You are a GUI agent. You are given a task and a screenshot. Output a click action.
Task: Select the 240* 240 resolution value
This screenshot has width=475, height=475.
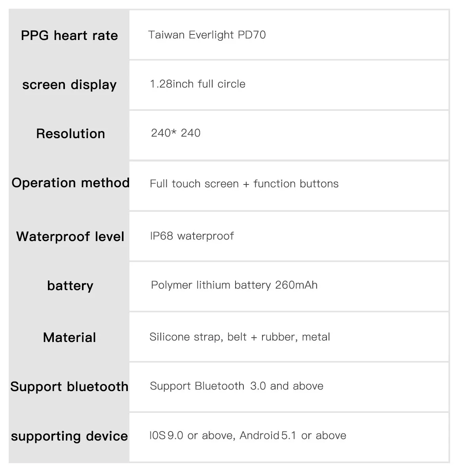[175, 133]
